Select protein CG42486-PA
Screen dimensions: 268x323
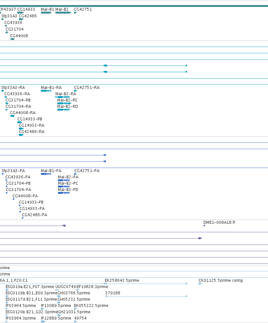coord(35,215)
